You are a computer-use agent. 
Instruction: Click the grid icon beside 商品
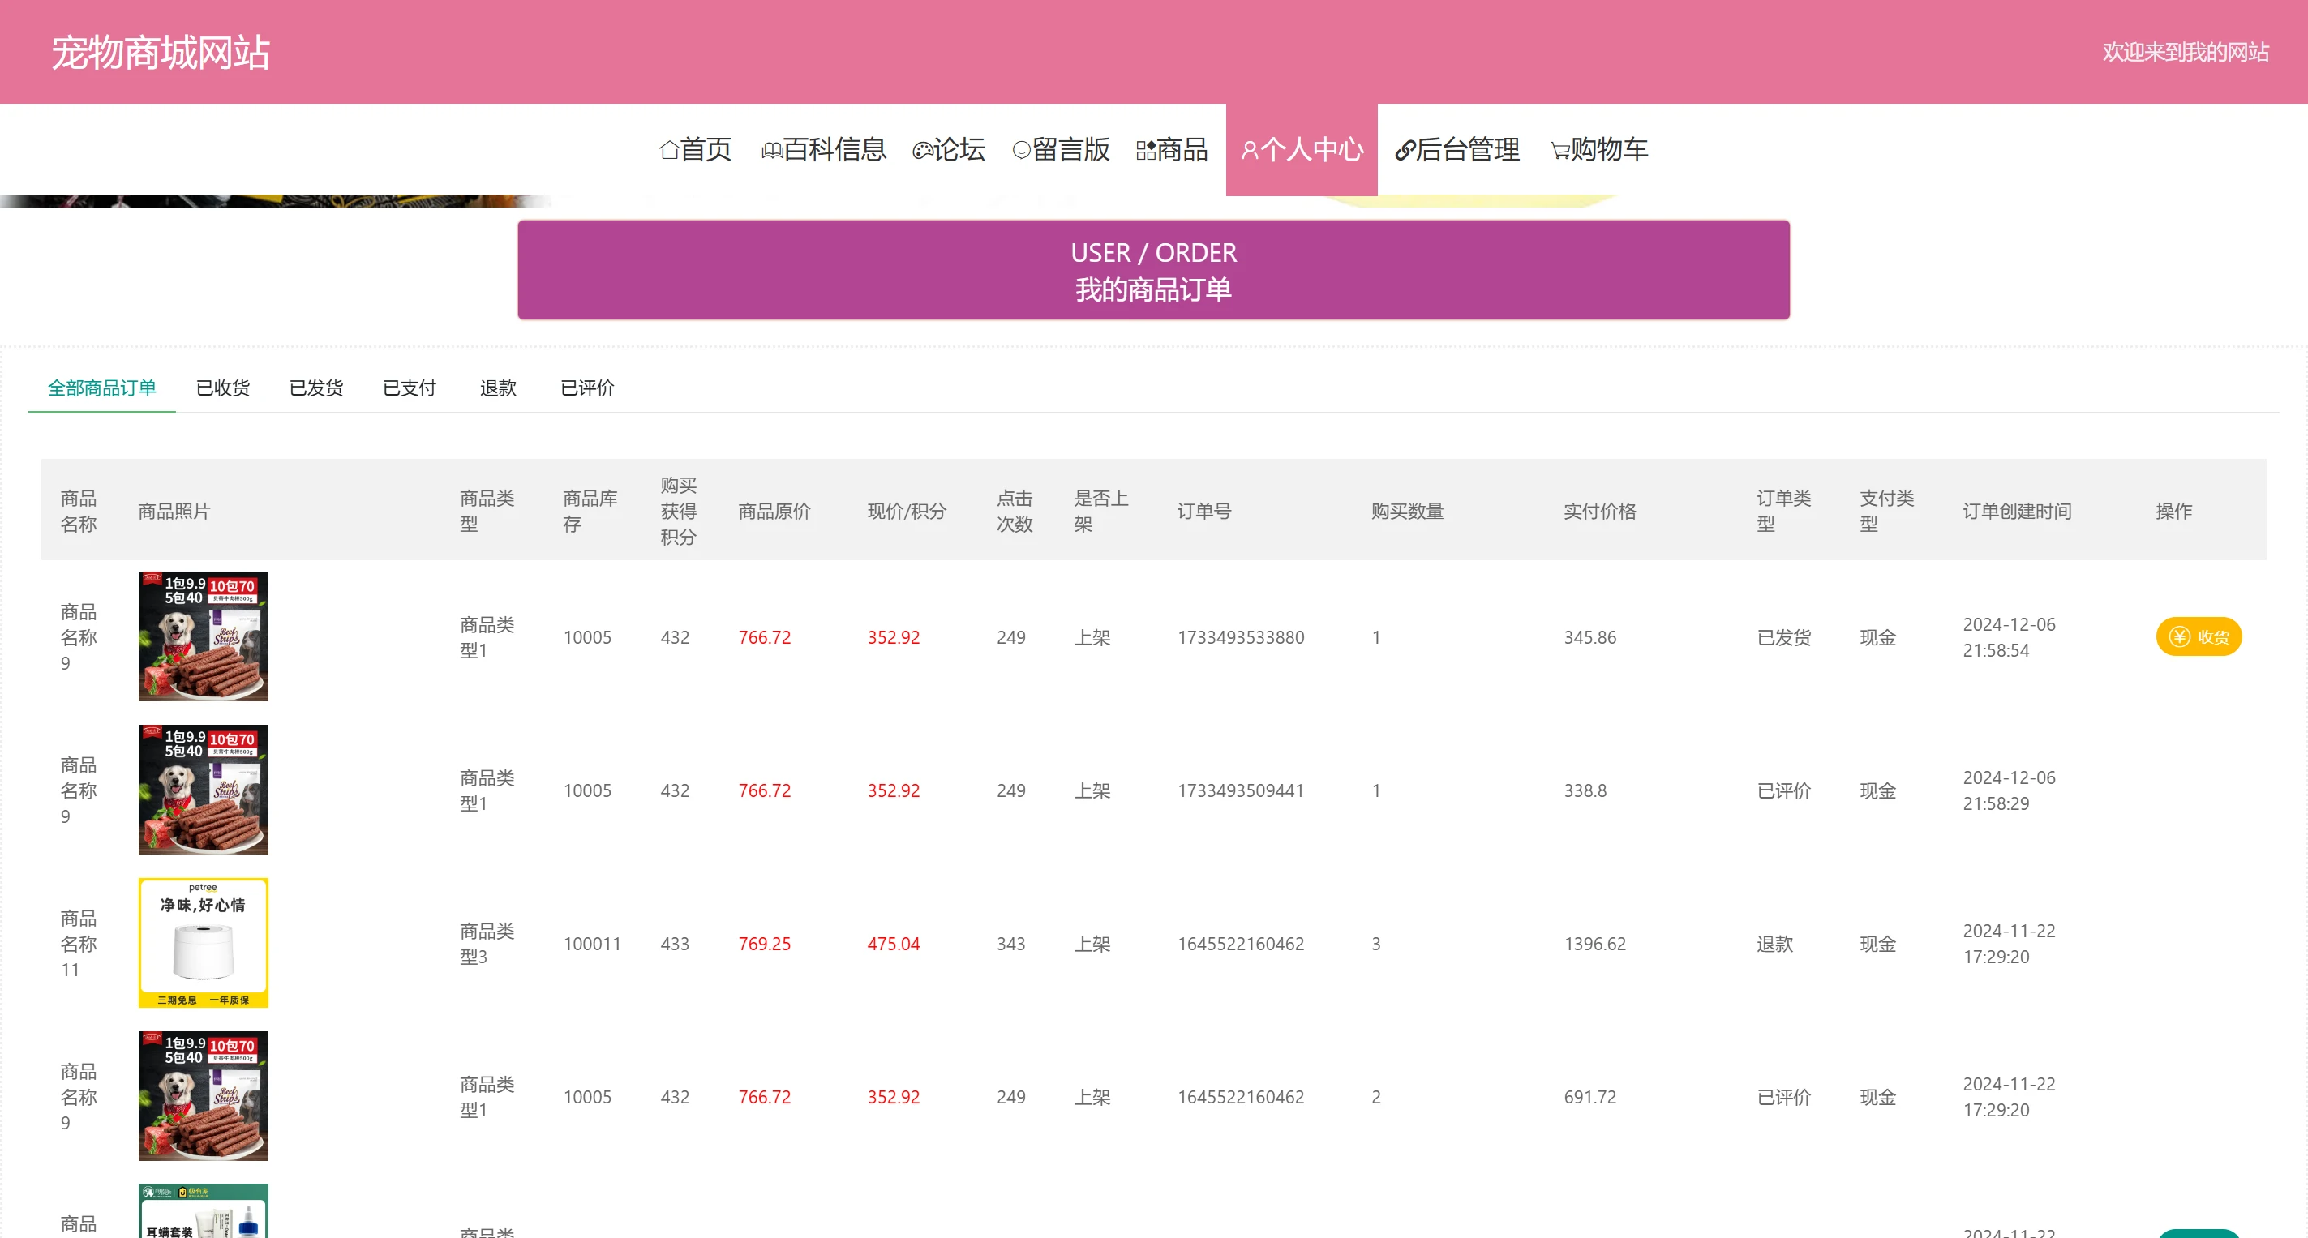(x=1145, y=151)
